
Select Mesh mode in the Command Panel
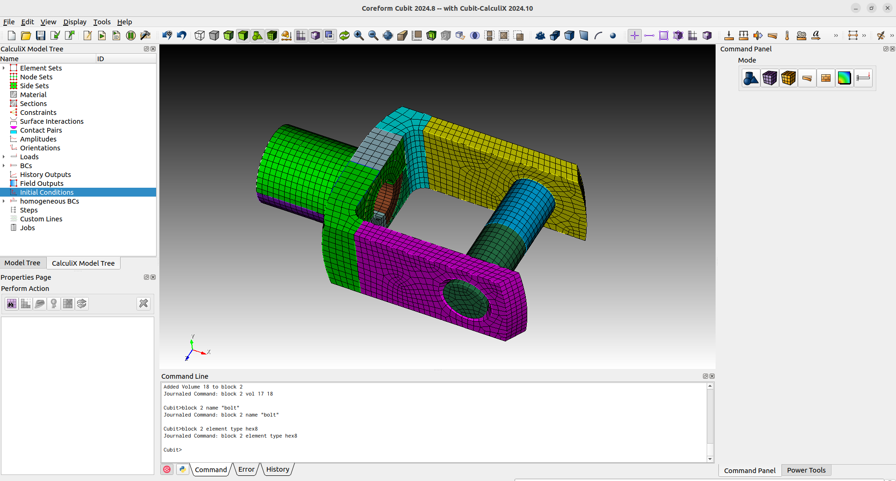point(769,78)
